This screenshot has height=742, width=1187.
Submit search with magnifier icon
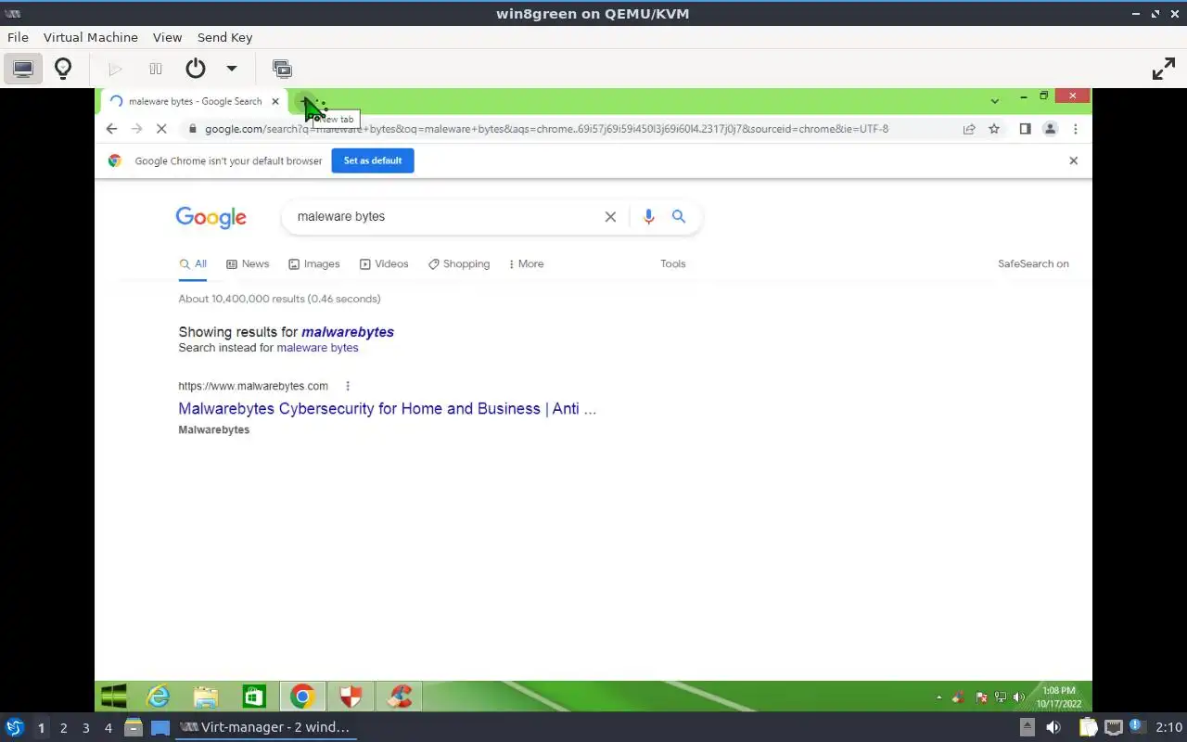[x=679, y=216]
